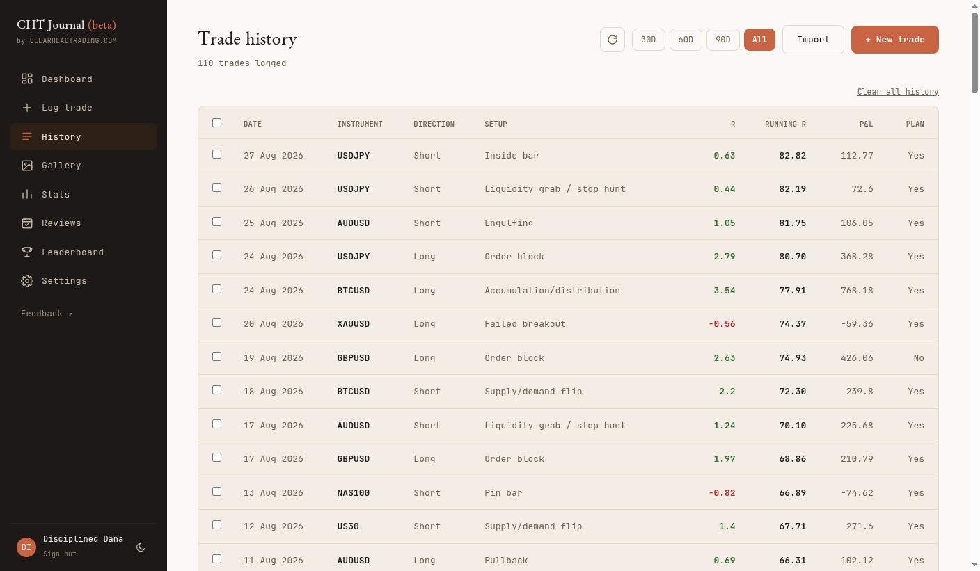This screenshot has height=571, width=980.
Task: Tick the 27 Aug 2026 USDJPY trade checkbox
Action: [x=216, y=154]
